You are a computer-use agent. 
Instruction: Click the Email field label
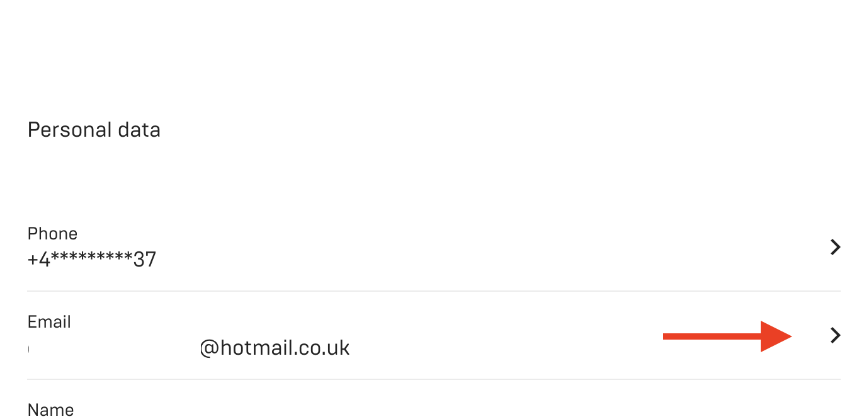tap(49, 322)
